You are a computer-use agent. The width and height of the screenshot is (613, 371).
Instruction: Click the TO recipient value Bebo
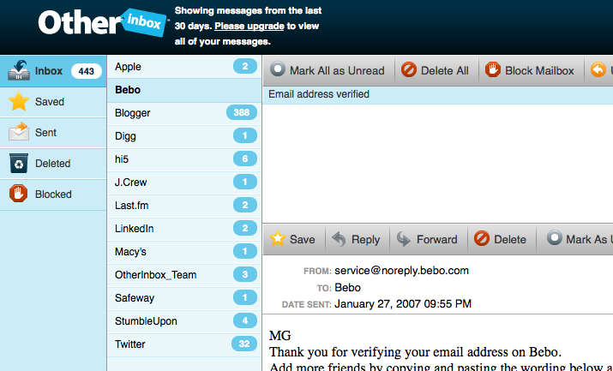tap(347, 288)
